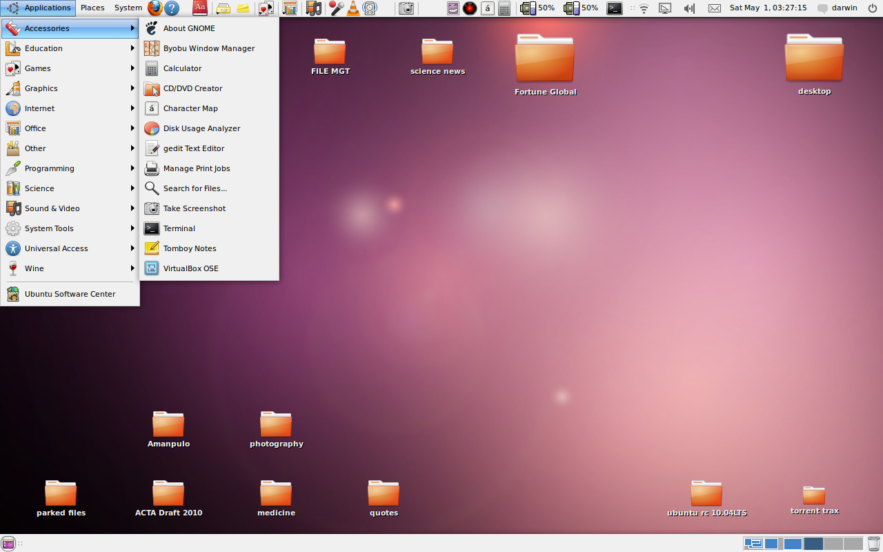Open the wireless network indicator
Viewport: 883px width, 552px height.
point(644,8)
